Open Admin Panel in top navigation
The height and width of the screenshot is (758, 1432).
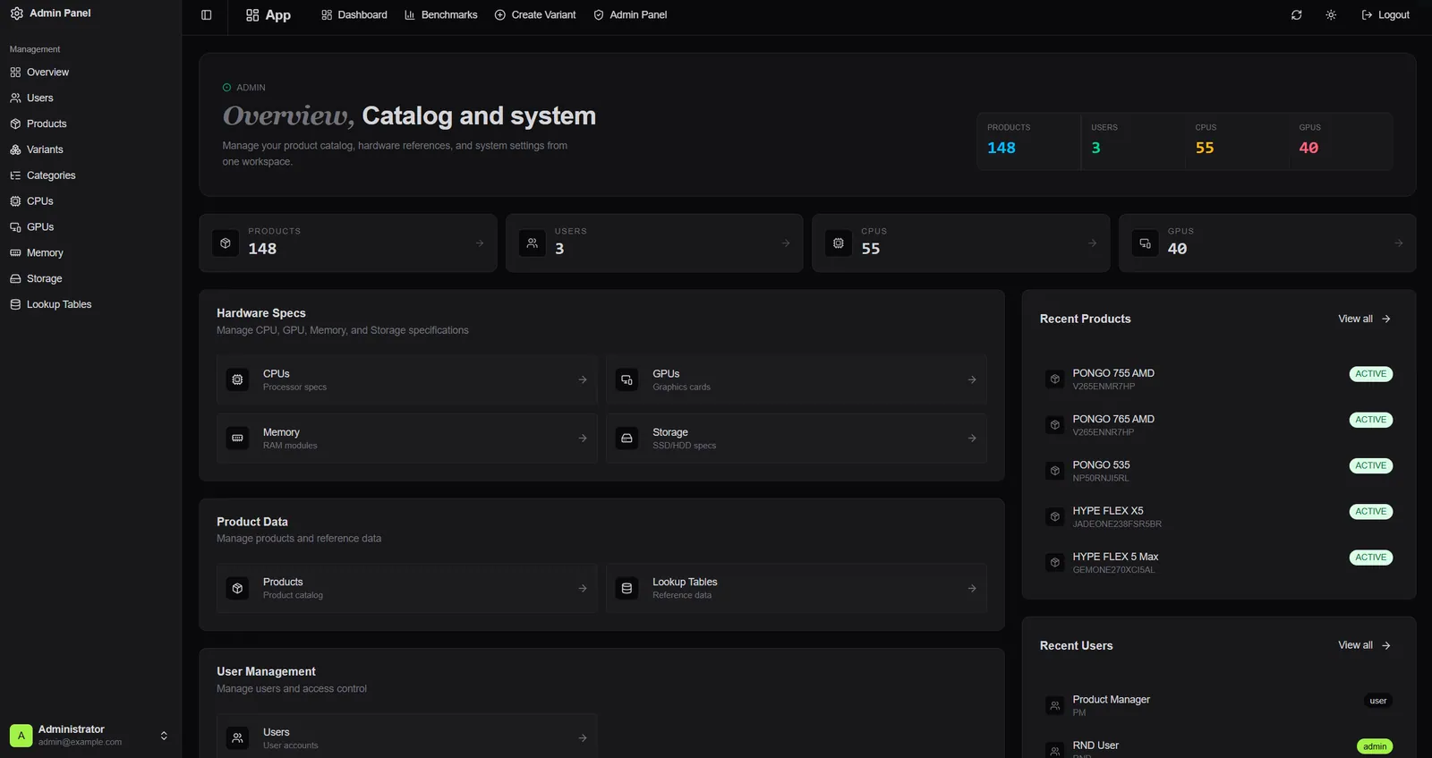coord(630,15)
